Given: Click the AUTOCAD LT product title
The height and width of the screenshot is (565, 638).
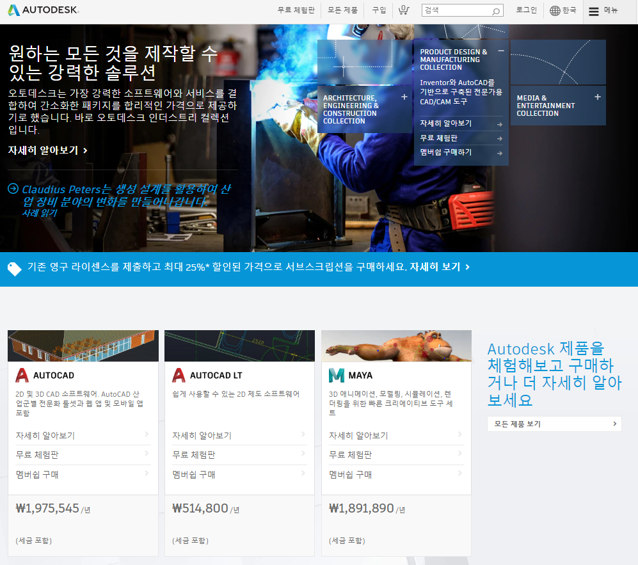Looking at the screenshot, I should click(x=216, y=376).
